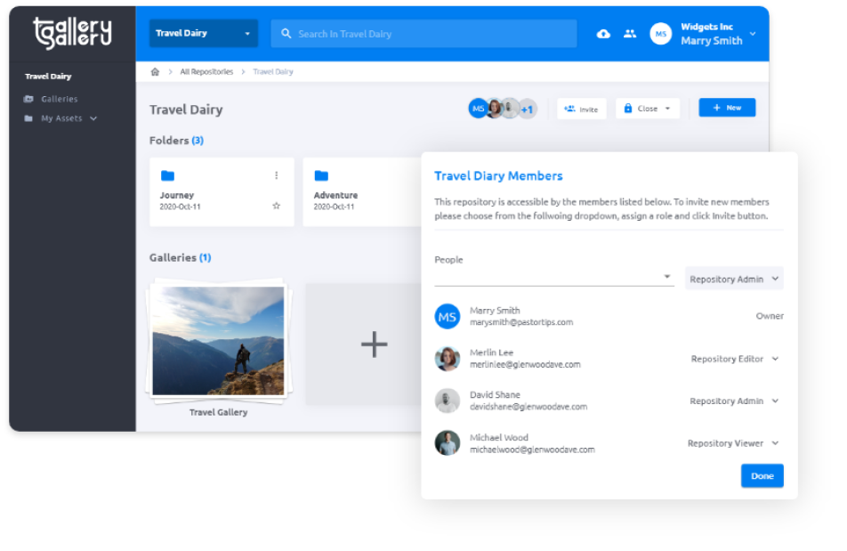
Task: Select Galleries in the sidebar
Action: click(x=59, y=99)
